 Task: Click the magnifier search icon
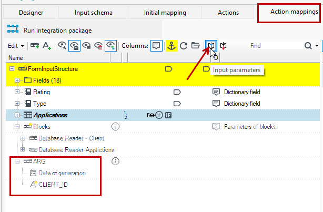308,46
